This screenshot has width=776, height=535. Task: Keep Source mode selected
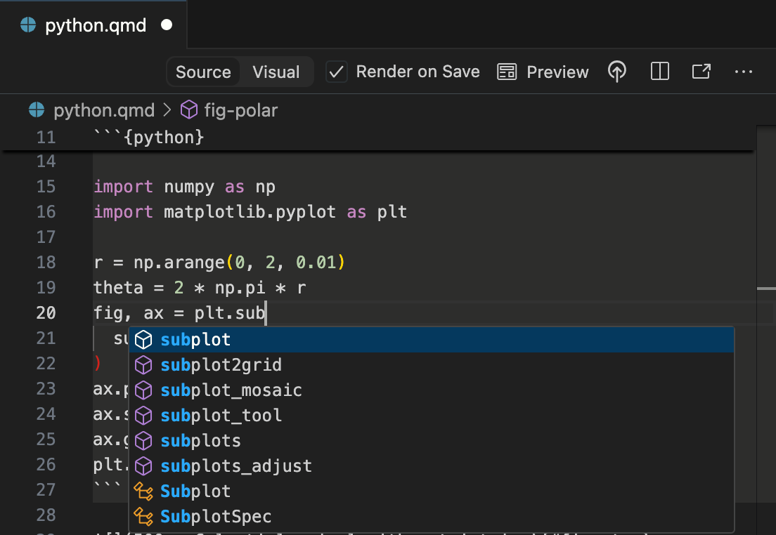coord(202,71)
